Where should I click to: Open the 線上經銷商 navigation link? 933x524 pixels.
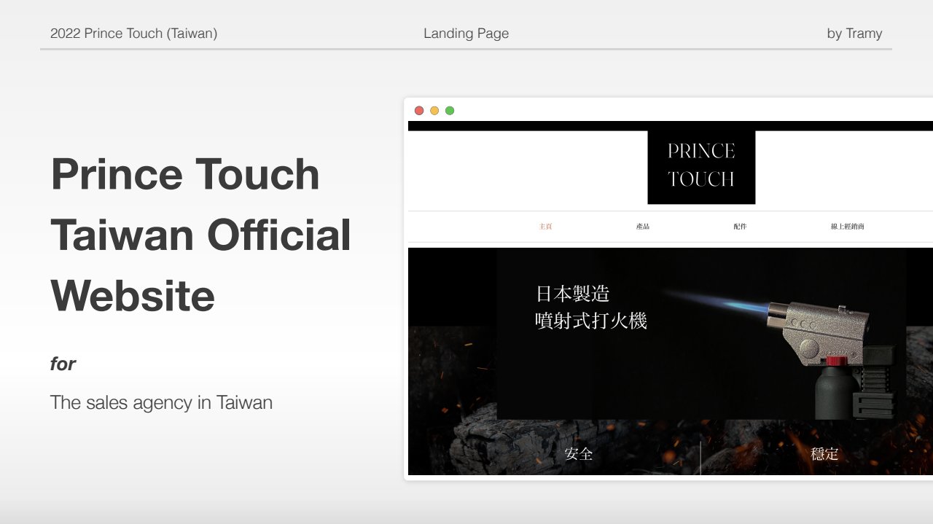tap(847, 227)
